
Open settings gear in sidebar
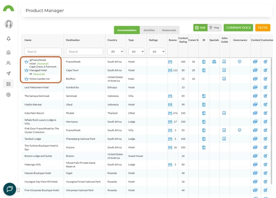[8, 94]
